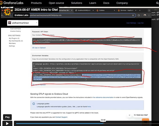Open org Settings in sidebar
Viewport: 159px width, 126px height.
[12, 46]
